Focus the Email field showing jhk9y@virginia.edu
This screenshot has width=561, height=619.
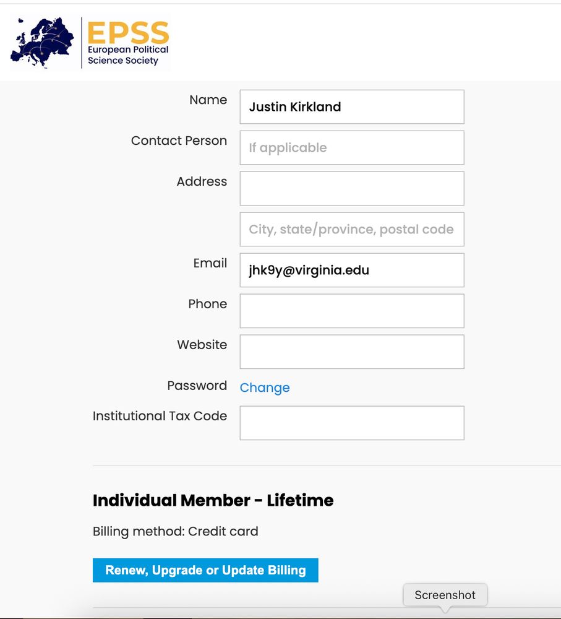352,270
